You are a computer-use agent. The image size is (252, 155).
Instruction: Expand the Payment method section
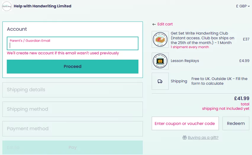pos(72,129)
